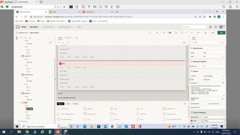Click the Gallery link in the header
The width and height of the screenshot is (240, 135).
pyautogui.click(x=79, y=27)
